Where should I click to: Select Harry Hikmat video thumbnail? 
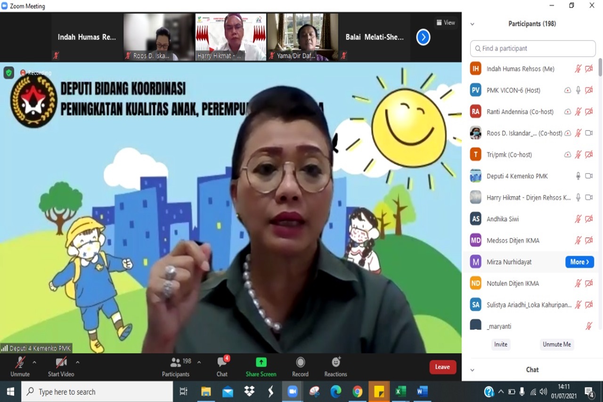pyautogui.click(x=231, y=37)
